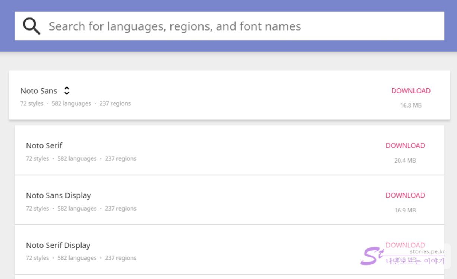Screen dimensions: 457x279
Task: Expand the Noto Sans Display row
Action: [58, 195]
